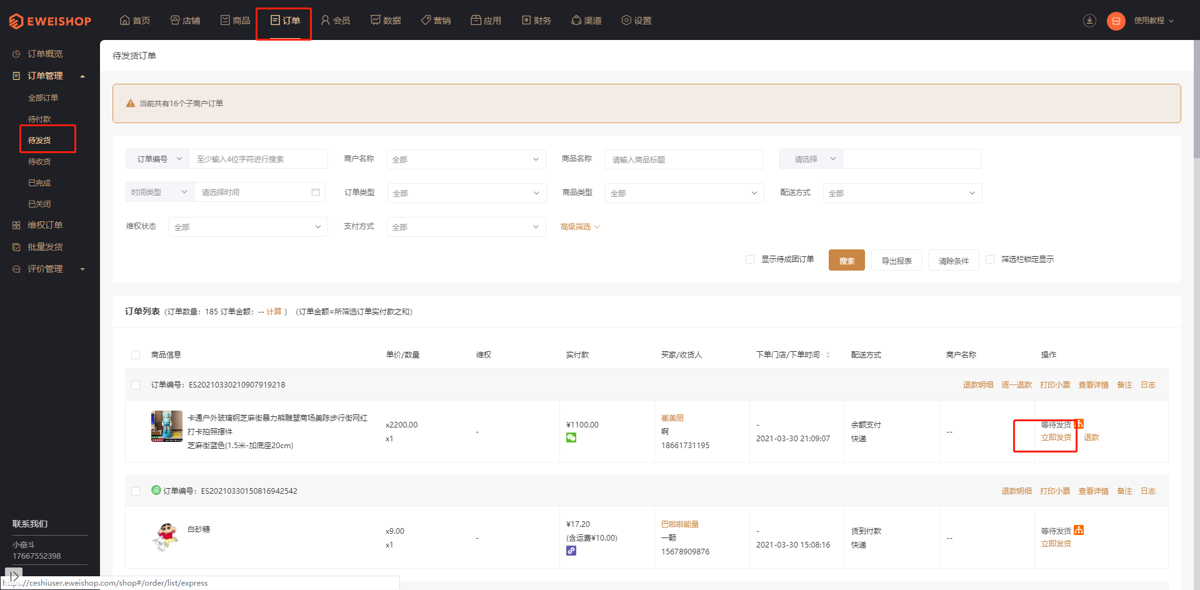Open the 财务 finance nav item

tap(536, 21)
